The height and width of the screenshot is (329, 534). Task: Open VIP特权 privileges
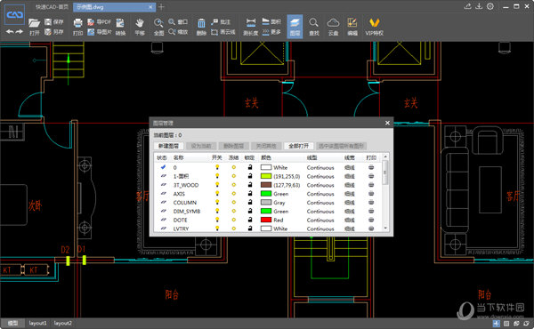(375, 27)
